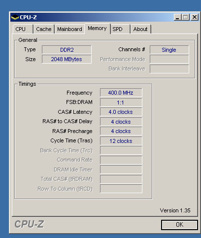This screenshot has width=201, height=238.
Task: Select the Mainboard tab
Action: [x=69, y=29]
